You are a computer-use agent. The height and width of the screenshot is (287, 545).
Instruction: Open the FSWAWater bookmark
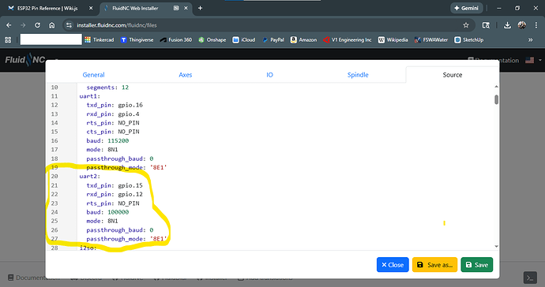coord(431,40)
